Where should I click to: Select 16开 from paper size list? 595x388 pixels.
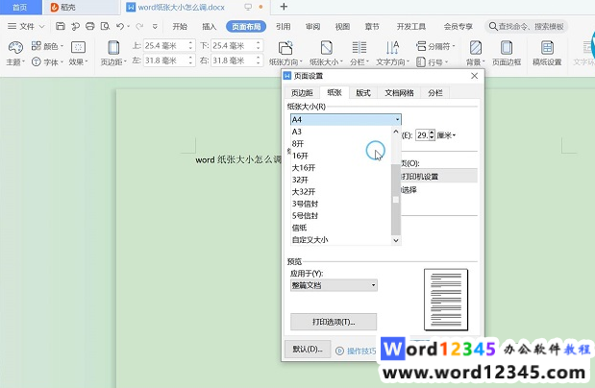tap(341, 156)
